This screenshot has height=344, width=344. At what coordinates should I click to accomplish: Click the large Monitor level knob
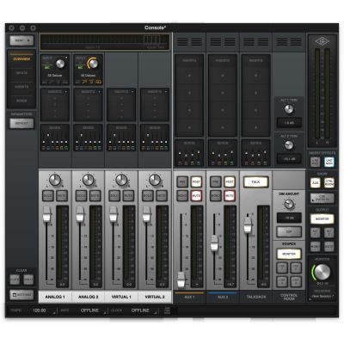tap(322, 272)
